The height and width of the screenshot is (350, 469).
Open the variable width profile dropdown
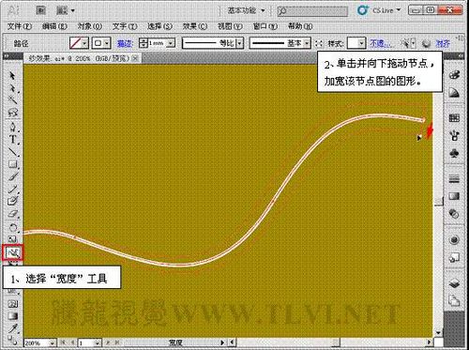[x=240, y=43]
